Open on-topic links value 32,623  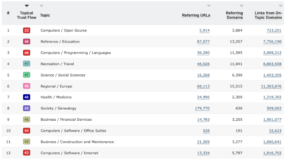[275, 131]
